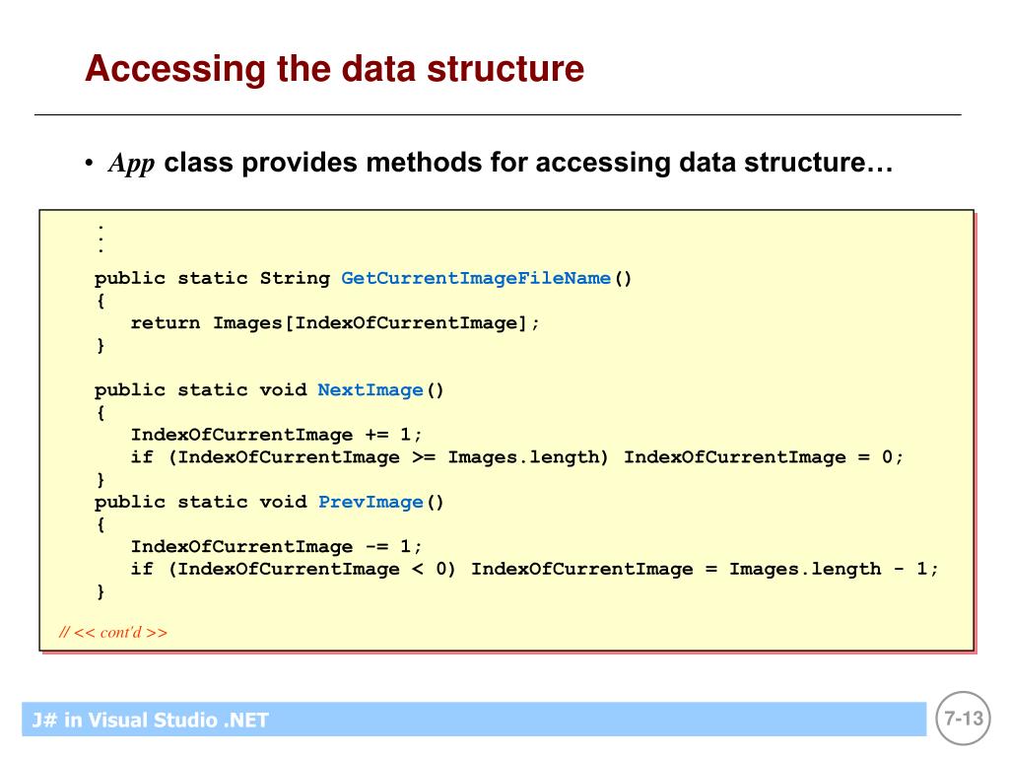Screen dimensions: 1009x757
Task: Click the 'public static void' before PrevImage
Action: tap(200, 502)
